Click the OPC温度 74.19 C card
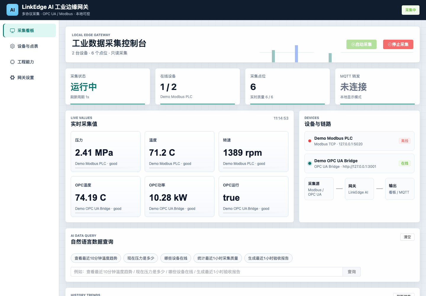Viewport: 426px width, 296px height. point(106,197)
